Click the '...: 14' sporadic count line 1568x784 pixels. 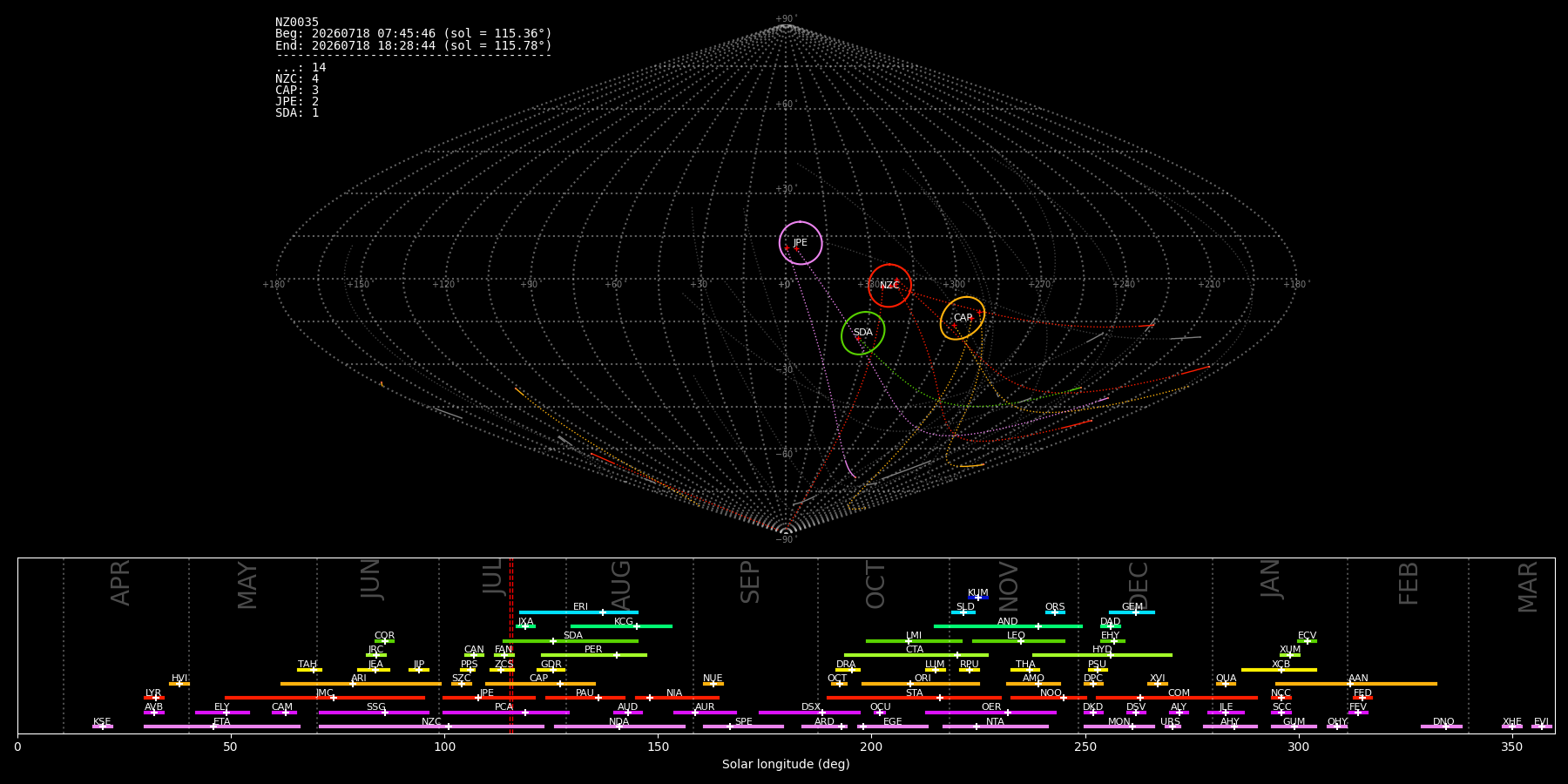tap(301, 68)
